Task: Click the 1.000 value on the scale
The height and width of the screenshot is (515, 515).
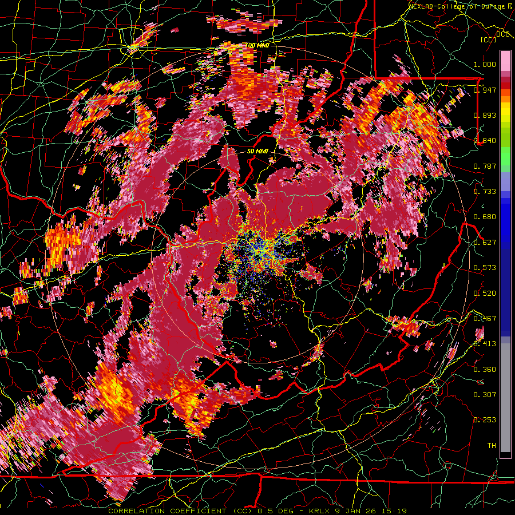Action: pyautogui.click(x=485, y=64)
